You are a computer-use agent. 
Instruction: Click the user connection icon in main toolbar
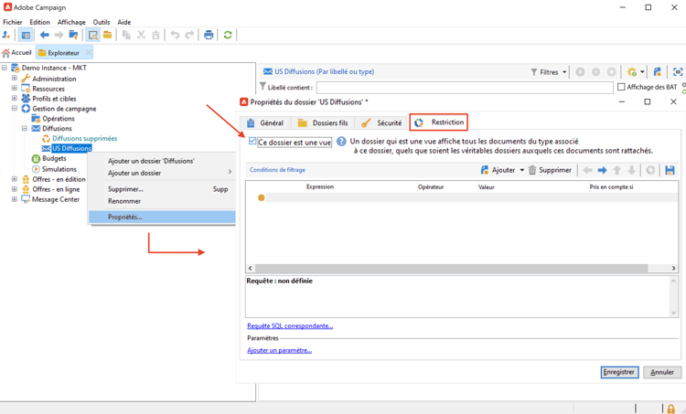point(6,35)
